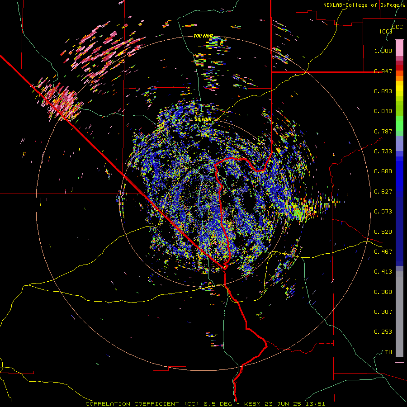
Task: Click the 0.253 scale value
Action: click(383, 332)
